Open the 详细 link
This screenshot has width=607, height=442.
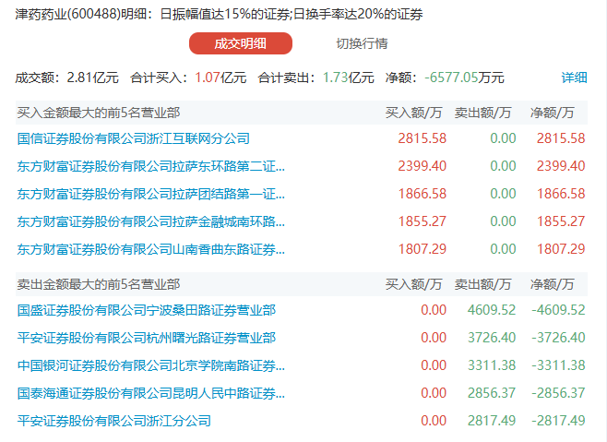(574, 78)
